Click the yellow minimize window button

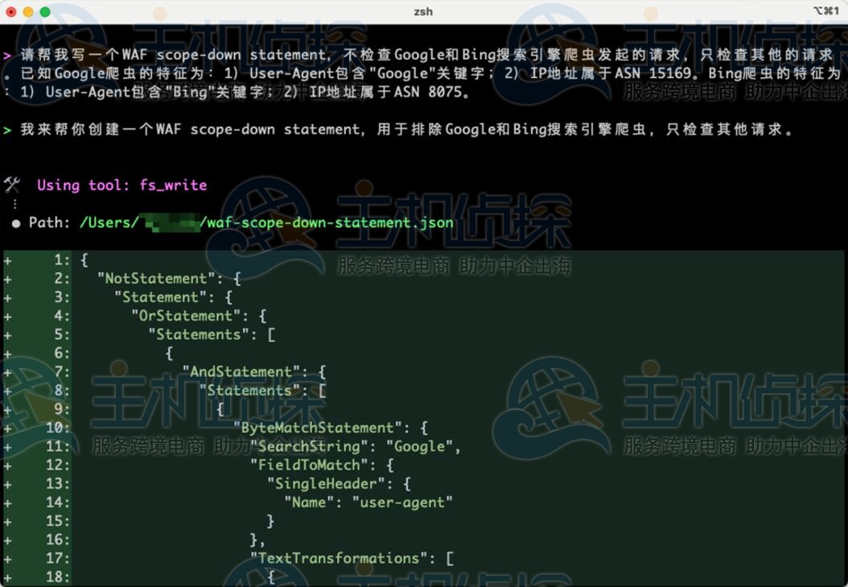click(x=27, y=12)
